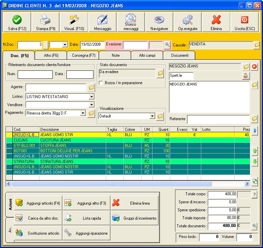This screenshot has height=248, width=263.
Task: Enable the Bozza / in preparazione checkbox
Action: (101, 83)
